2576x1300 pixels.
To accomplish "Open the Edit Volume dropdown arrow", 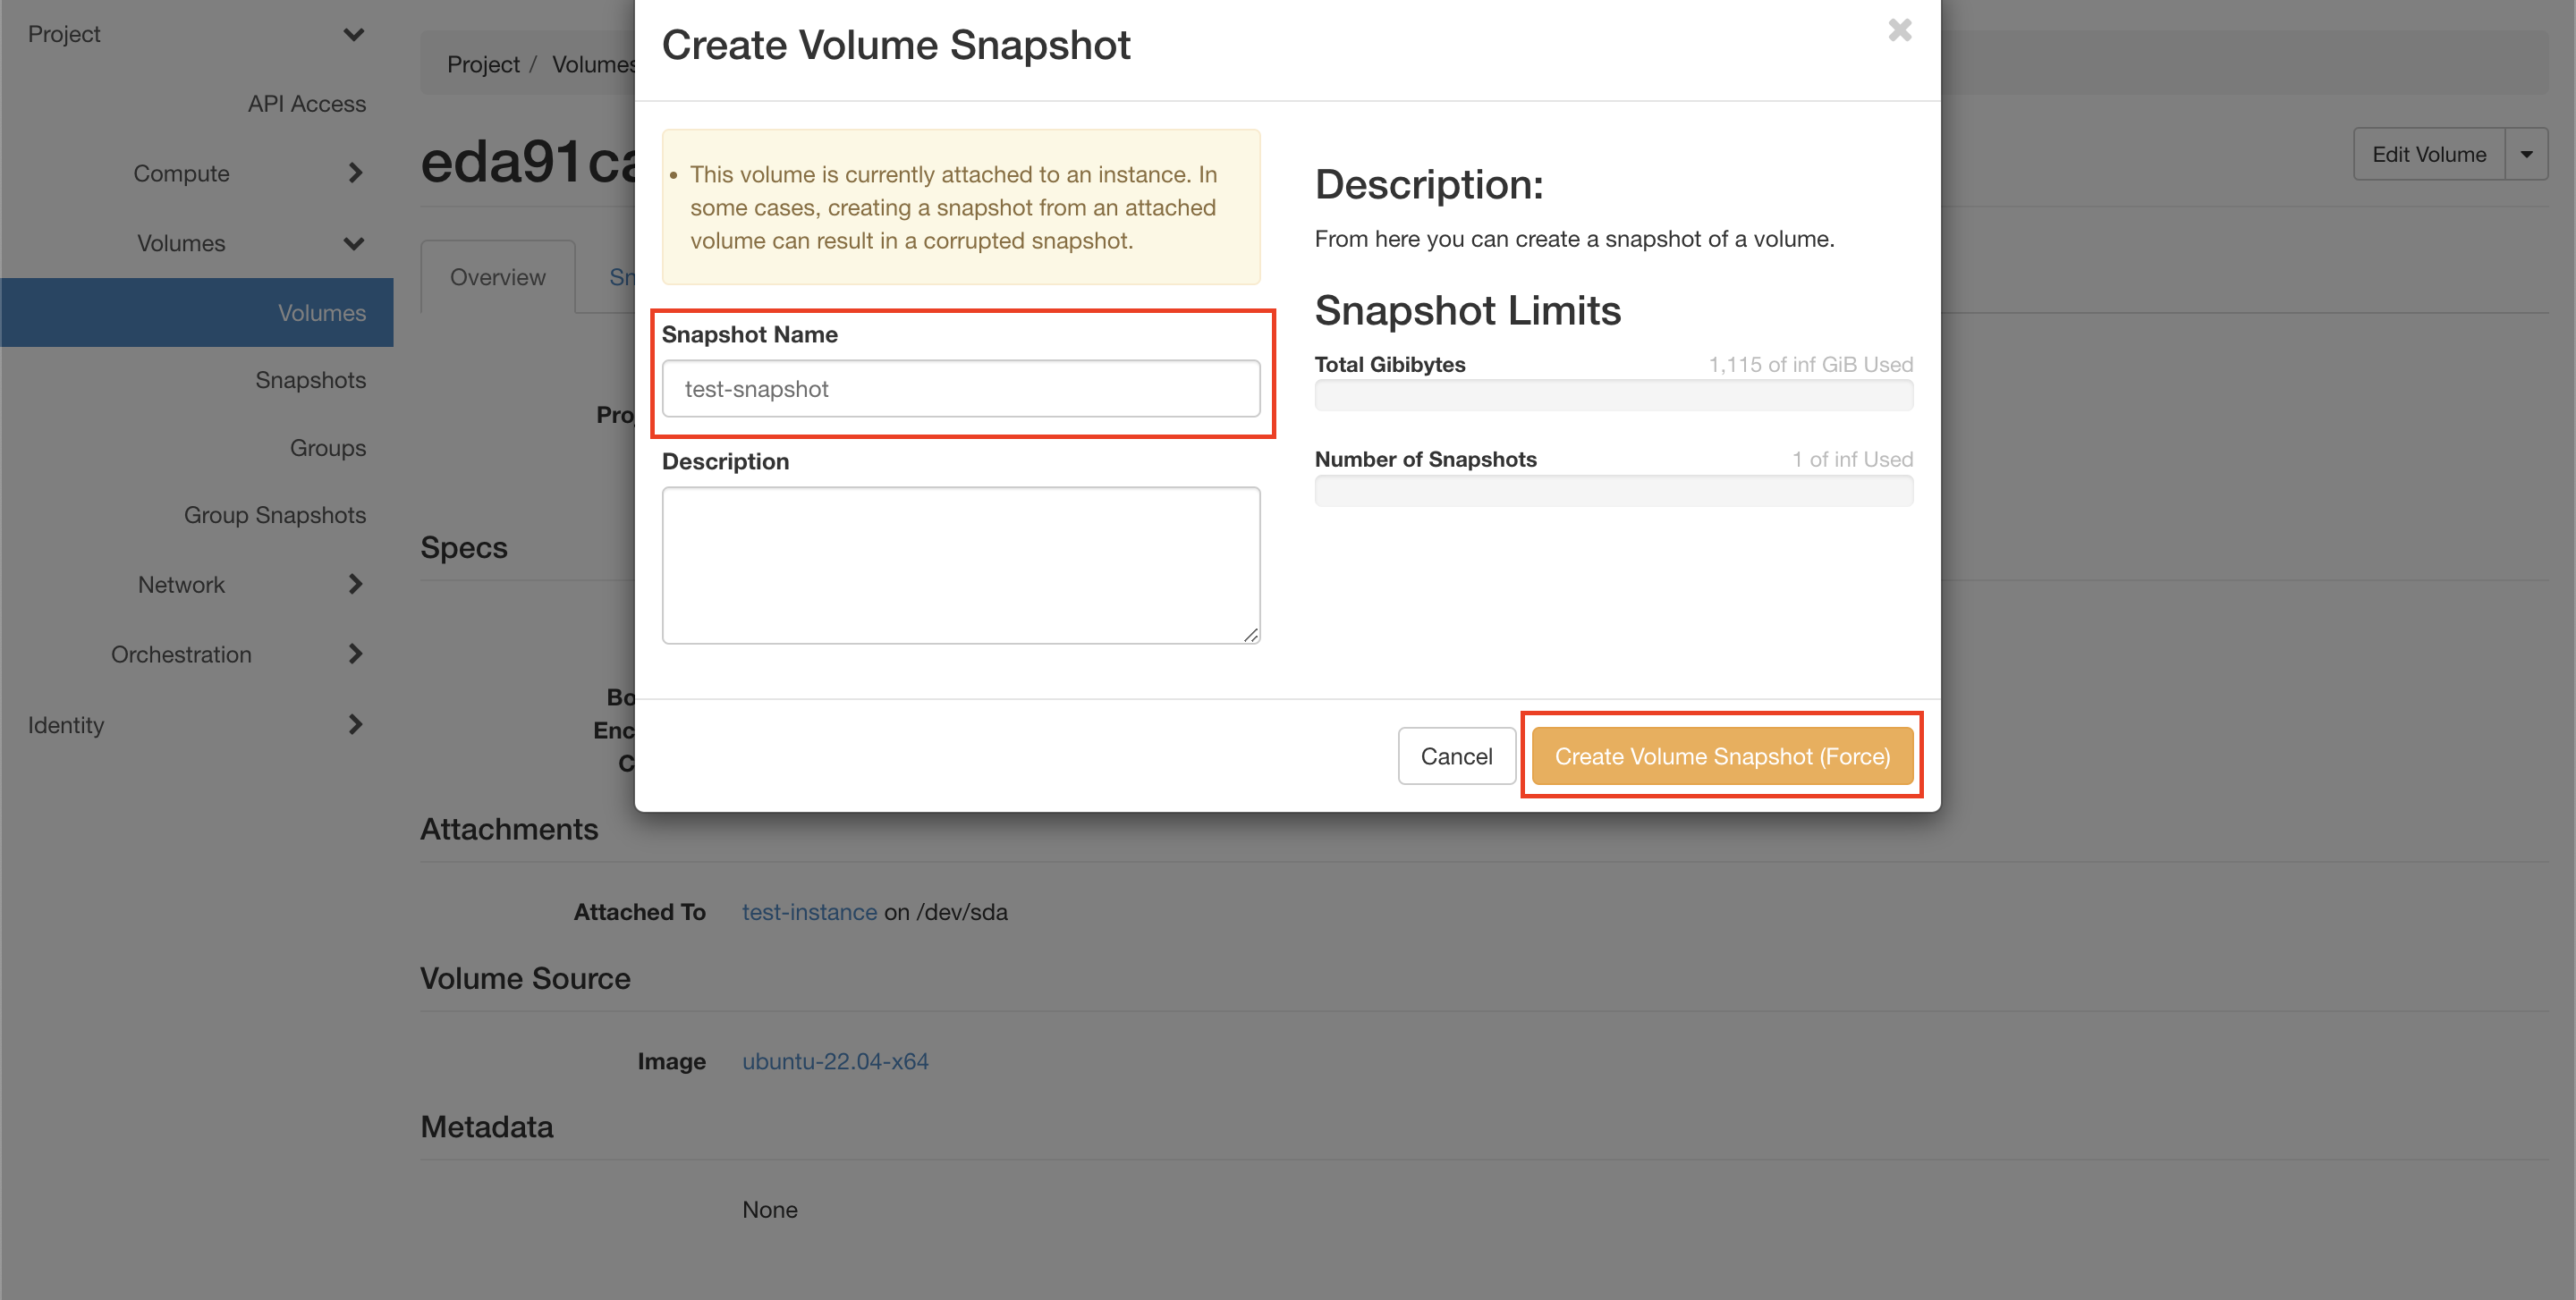I will [x=2526, y=155].
